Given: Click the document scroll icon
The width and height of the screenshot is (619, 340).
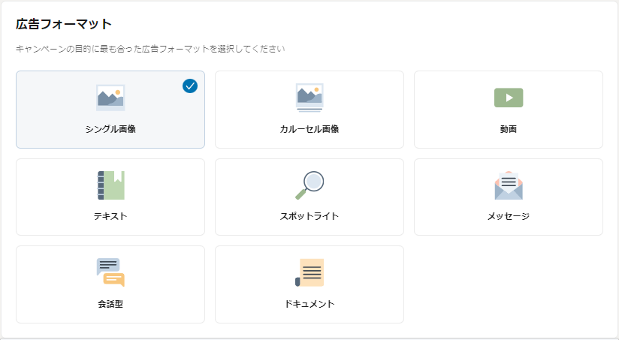Looking at the screenshot, I should pyautogui.click(x=309, y=272).
